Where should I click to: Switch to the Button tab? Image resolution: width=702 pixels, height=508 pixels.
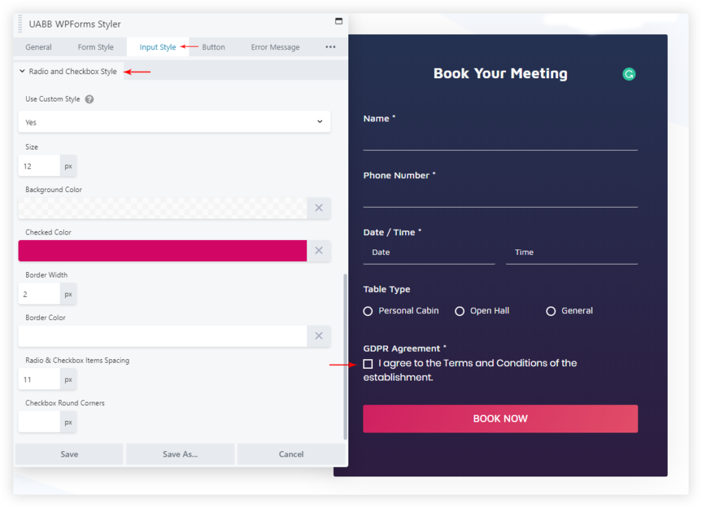pos(213,47)
